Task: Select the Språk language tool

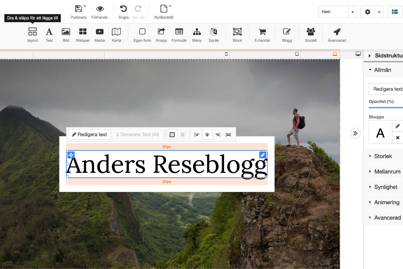Action: point(214,35)
